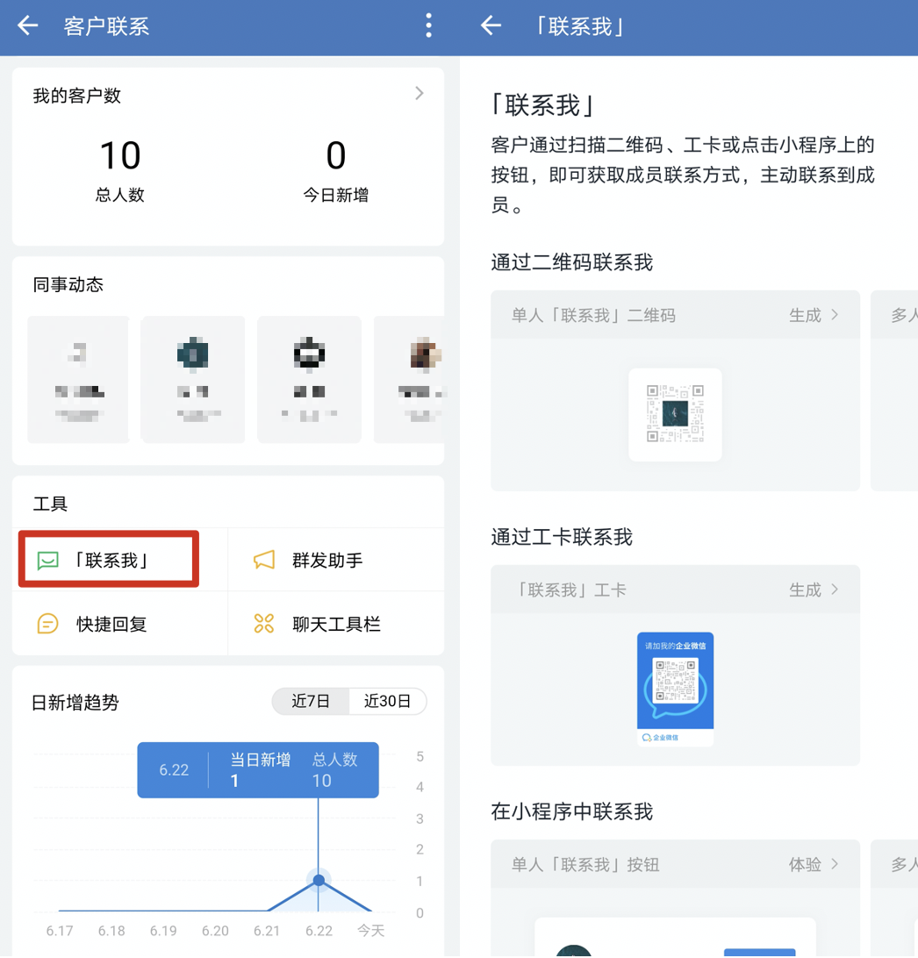This screenshot has height=958, width=918.
Task: Open the three-dot overflow menu
Action: coord(428,26)
